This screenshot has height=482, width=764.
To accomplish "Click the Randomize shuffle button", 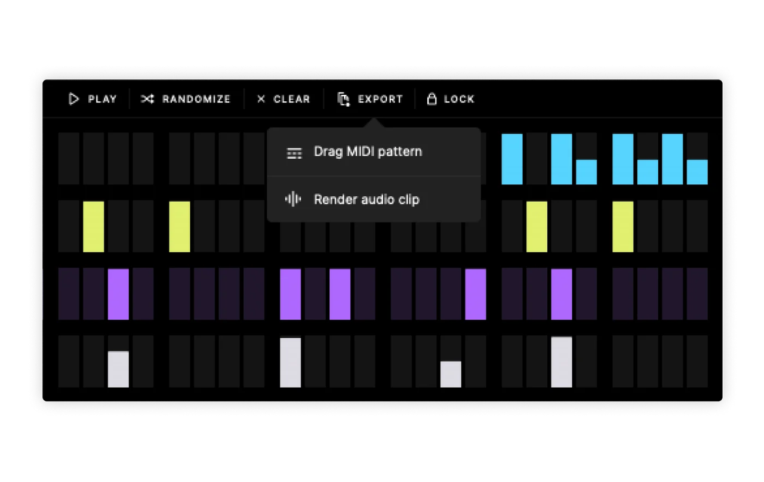I will [x=186, y=99].
